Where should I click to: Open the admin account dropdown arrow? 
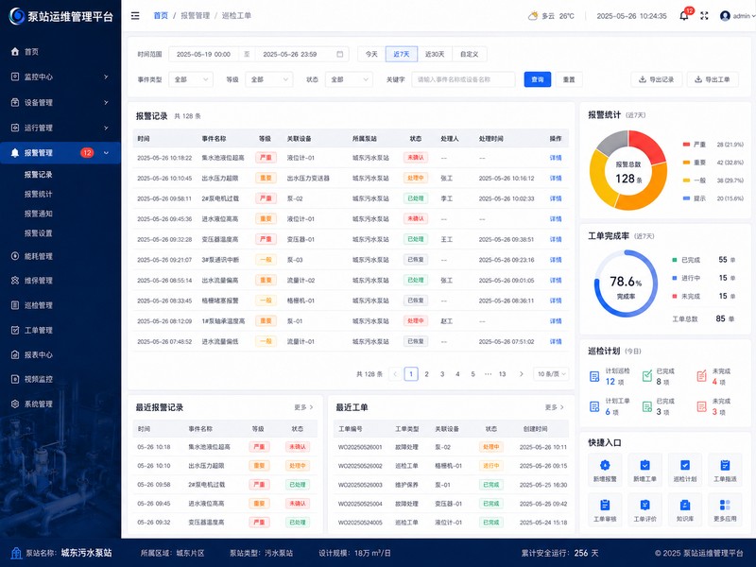point(753,16)
